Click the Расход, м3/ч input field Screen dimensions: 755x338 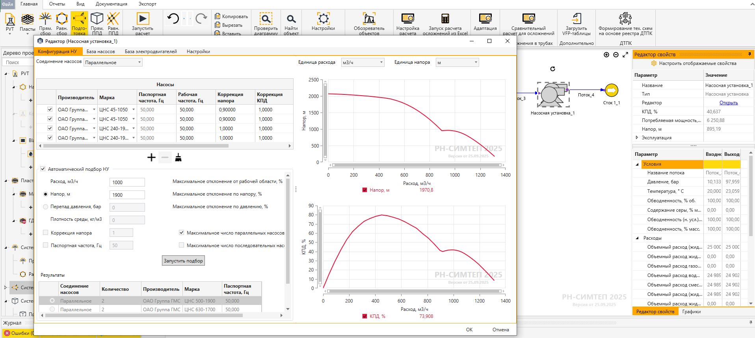127,182
